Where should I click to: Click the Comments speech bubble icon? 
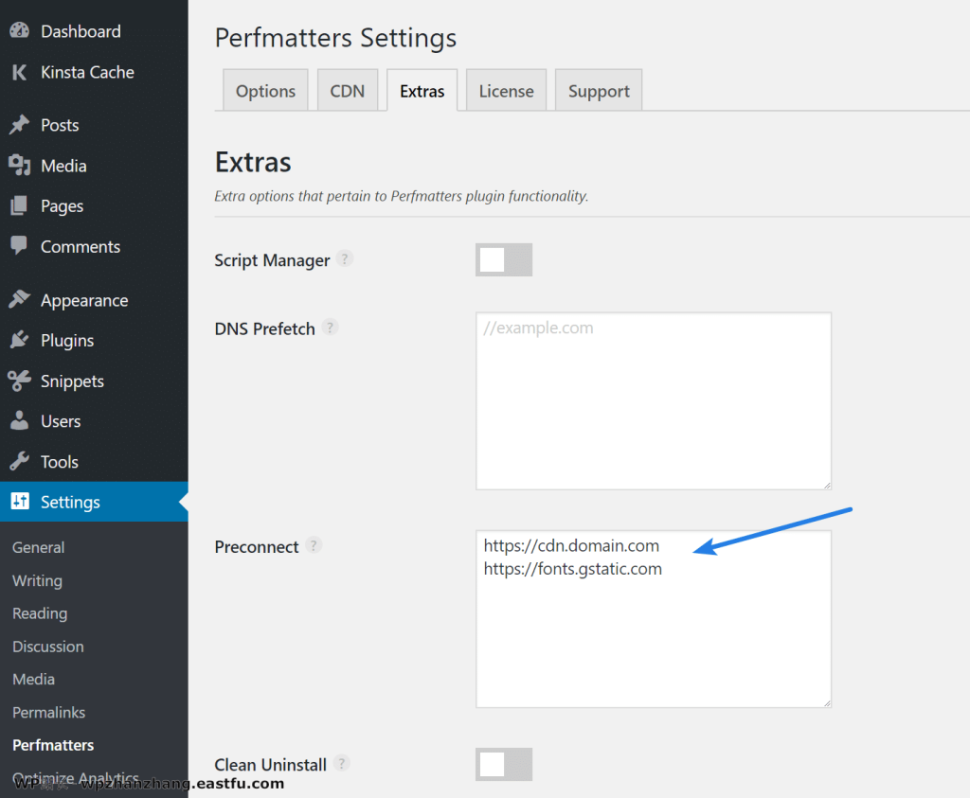point(19,246)
